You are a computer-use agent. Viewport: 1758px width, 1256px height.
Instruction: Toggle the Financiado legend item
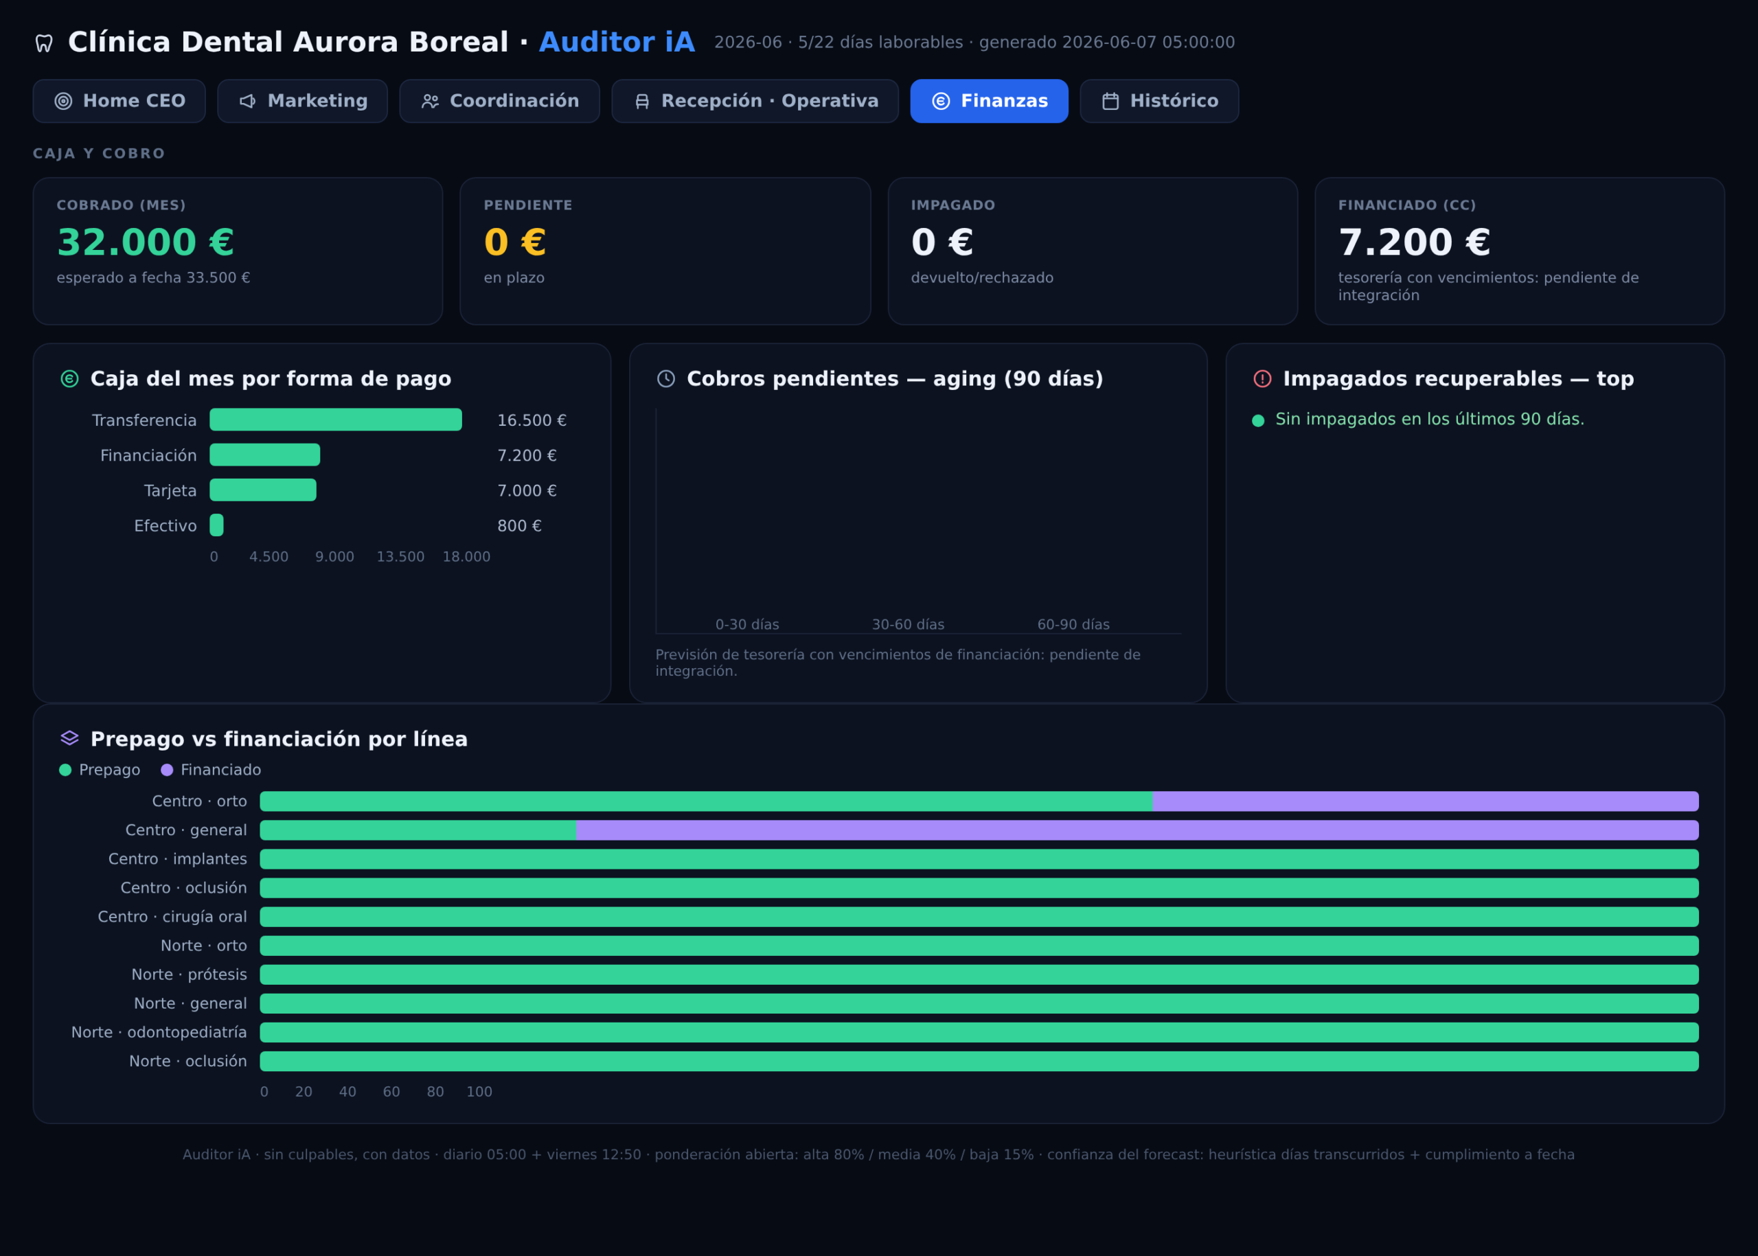211,770
